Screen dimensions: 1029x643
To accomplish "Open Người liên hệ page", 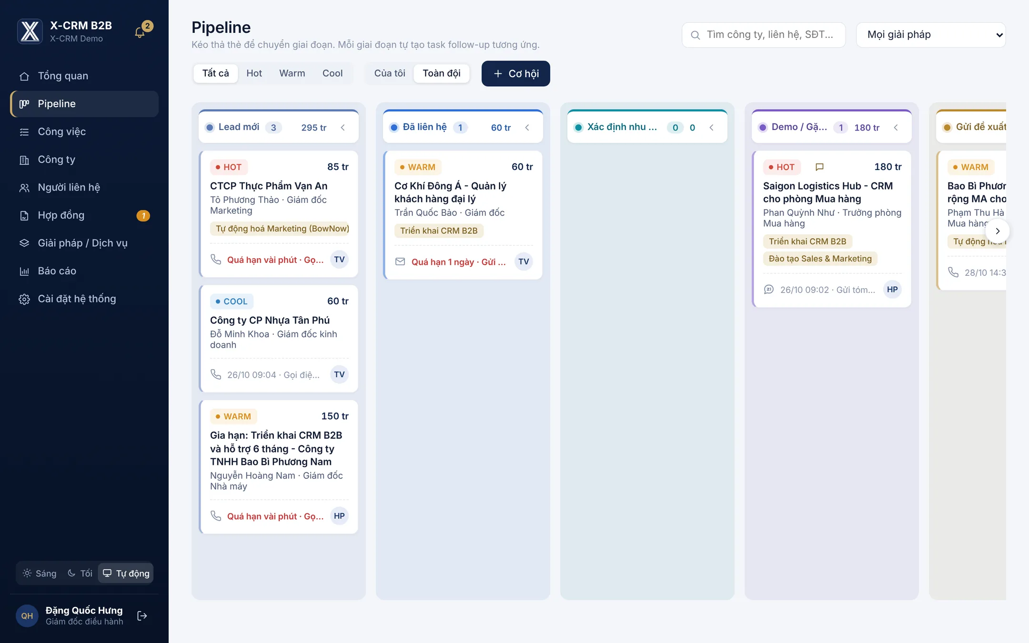I will (84, 188).
